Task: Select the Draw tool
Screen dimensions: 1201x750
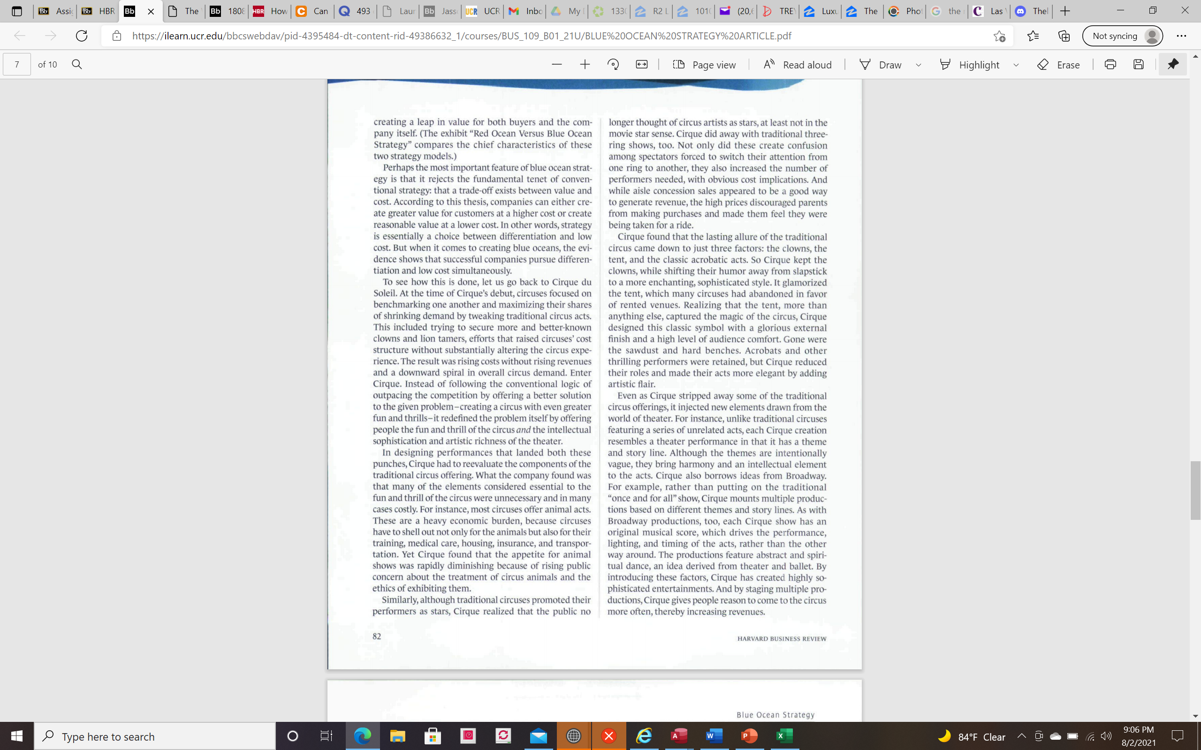Action: tap(881, 65)
